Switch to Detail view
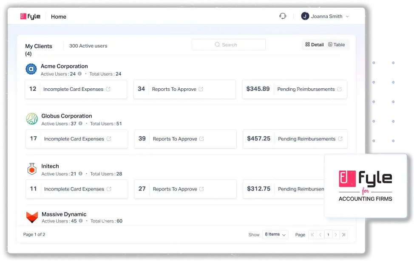414x261 pixels. (315, 45)
